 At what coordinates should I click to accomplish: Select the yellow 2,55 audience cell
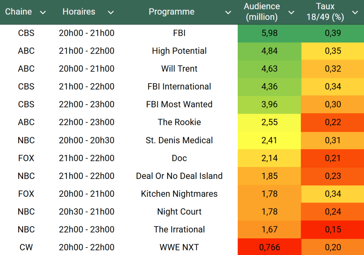point(269,123)
